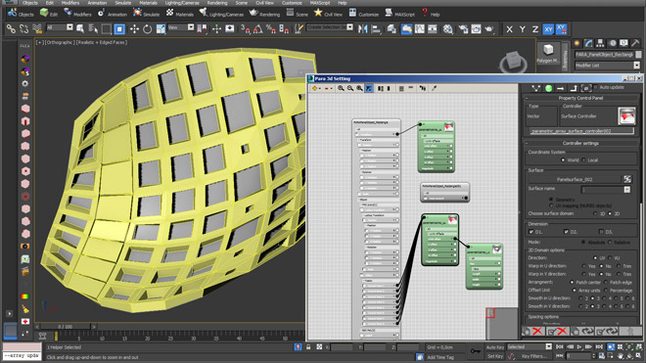The image size is (646, 363).
Task: Click the MAXScript ribbon button
Action: pos(399,14)
